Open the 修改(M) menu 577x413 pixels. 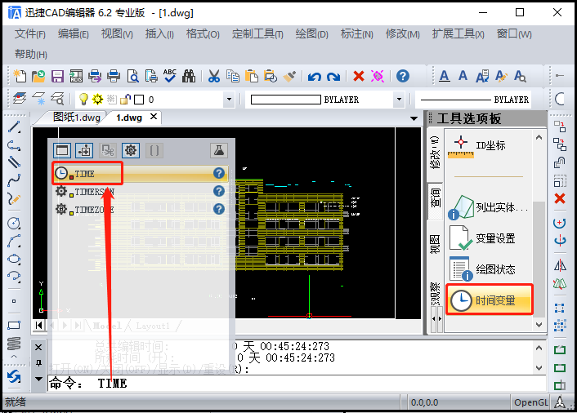coord(403,34)
